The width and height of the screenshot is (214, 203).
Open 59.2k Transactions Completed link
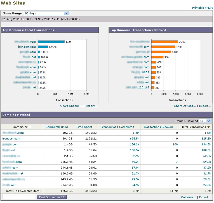(x=135, y=162)
